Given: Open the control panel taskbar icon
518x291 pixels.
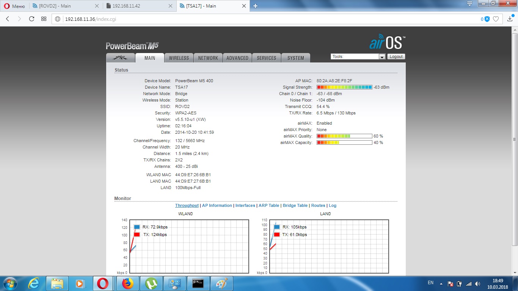Looking at the screenshot, I should click(175, 283).
